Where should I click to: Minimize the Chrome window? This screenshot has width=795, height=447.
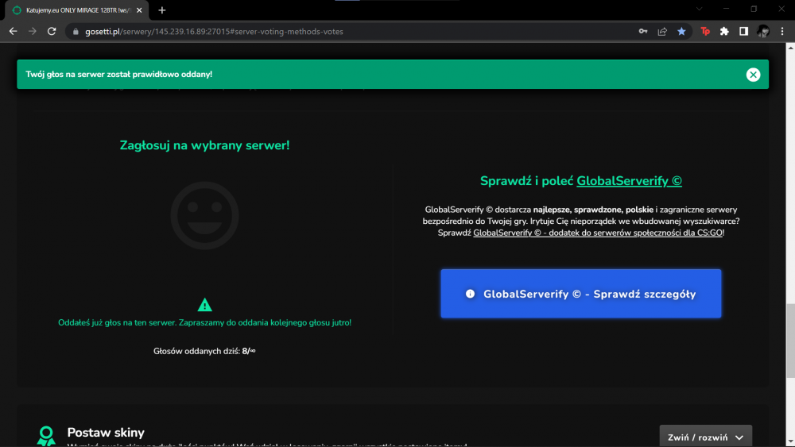click(726, 9)
